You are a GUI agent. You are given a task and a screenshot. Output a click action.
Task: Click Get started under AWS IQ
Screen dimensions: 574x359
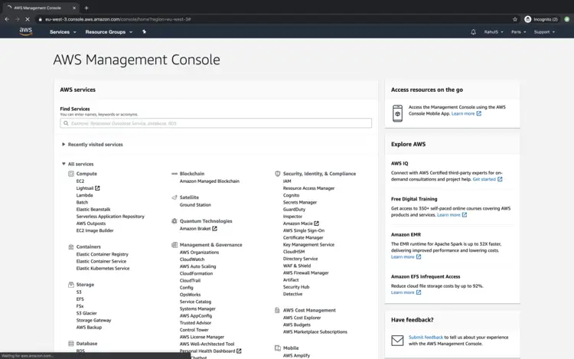pos(488,179)
